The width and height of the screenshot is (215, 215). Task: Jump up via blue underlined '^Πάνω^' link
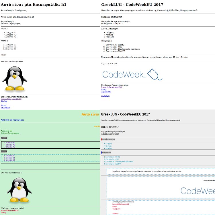(105, 96)
